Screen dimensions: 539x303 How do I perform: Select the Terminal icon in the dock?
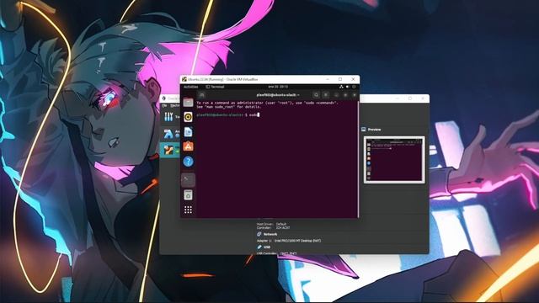(188, 179)
